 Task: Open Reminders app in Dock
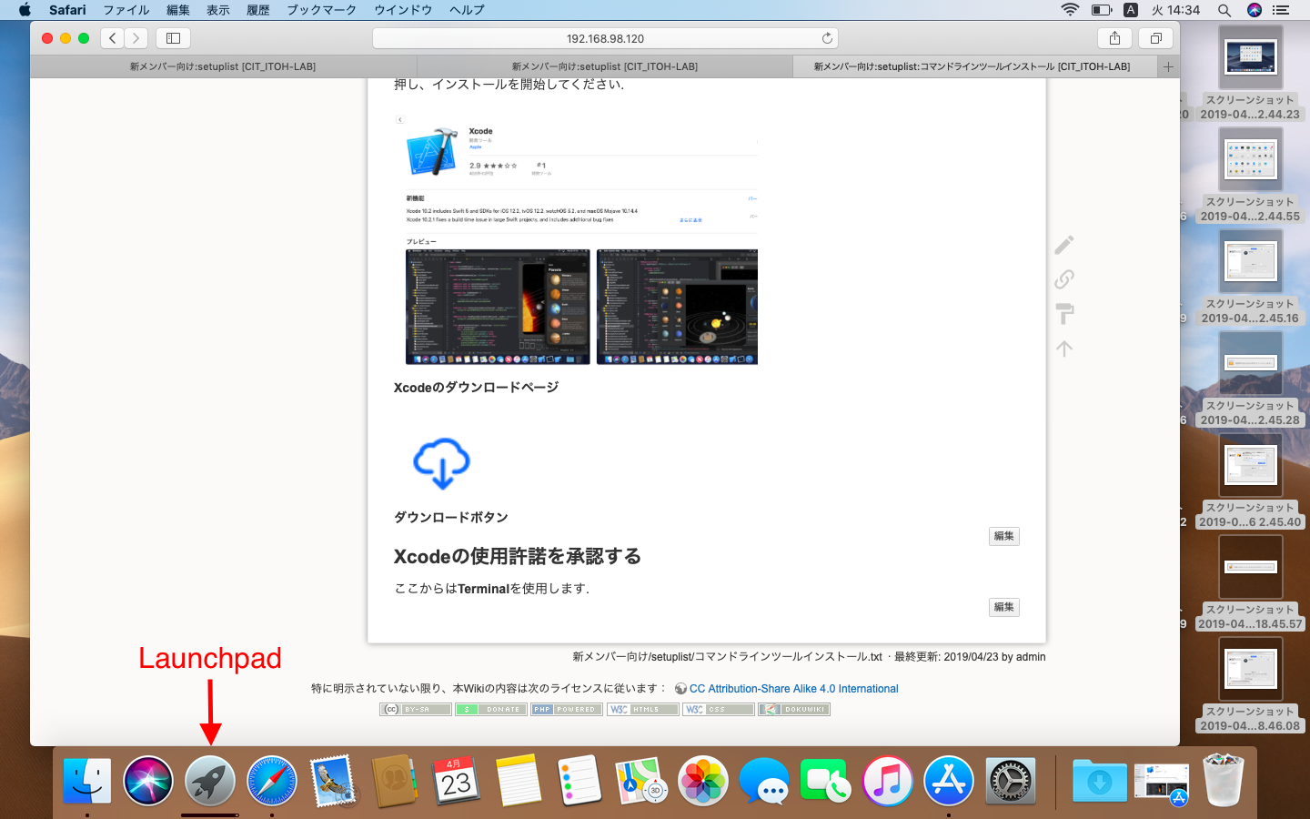579,781
